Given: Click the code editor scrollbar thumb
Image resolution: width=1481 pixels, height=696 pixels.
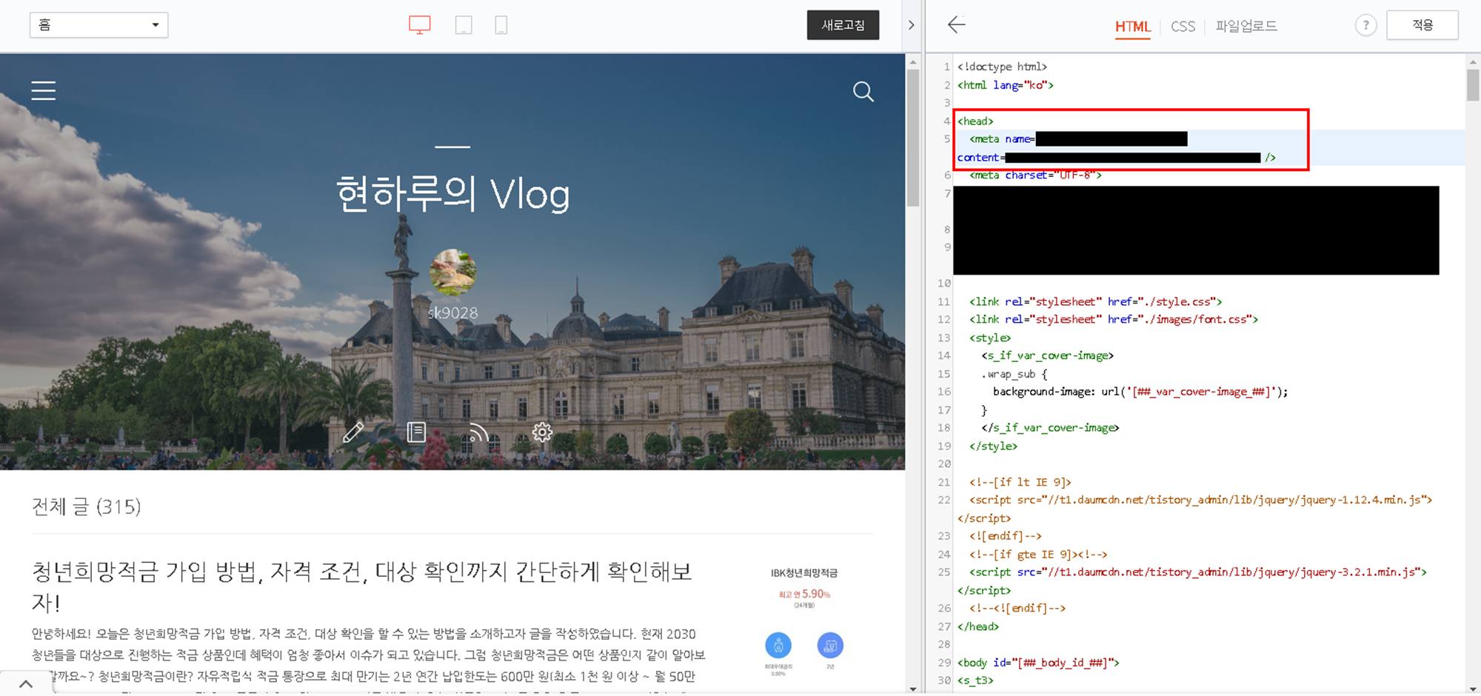Looking at the screenshot, I should coord(1472,84).
